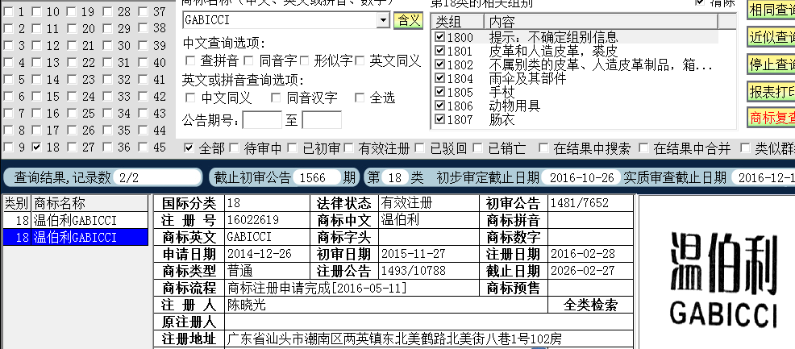
Task: Enable class 9 checkbox
Action: pos(8,147)
